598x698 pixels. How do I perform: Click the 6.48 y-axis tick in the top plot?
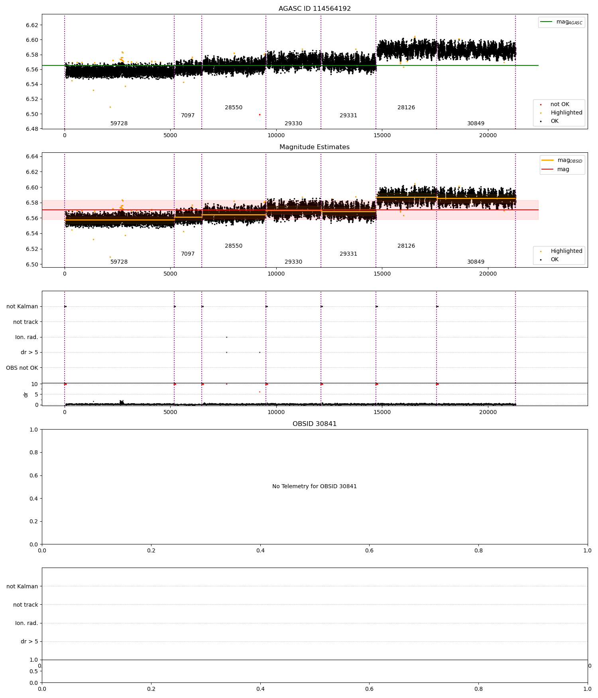pos(32,129)
